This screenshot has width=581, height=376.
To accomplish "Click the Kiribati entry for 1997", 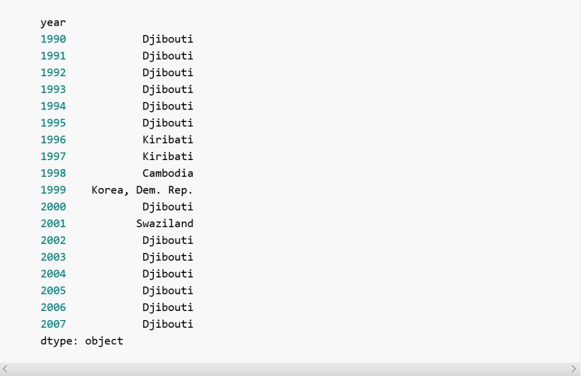I will coord(168,156).
